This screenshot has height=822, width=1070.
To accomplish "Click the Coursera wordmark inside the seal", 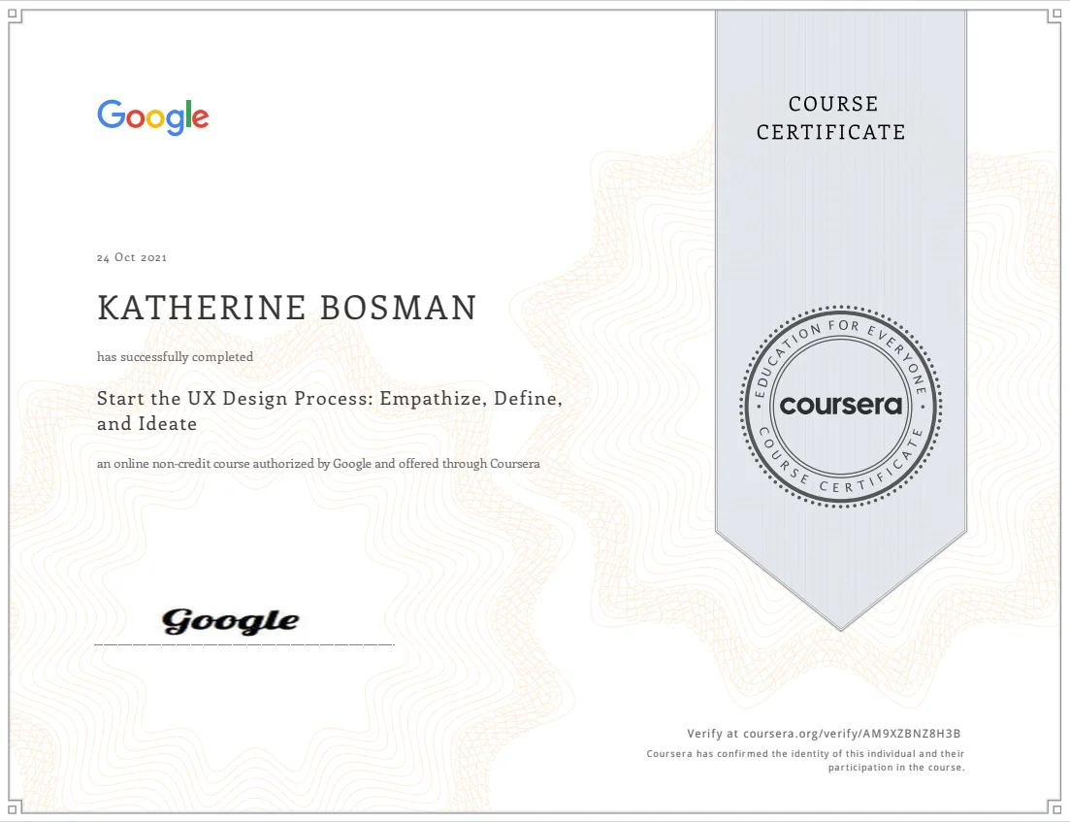I will pos(840,405).
